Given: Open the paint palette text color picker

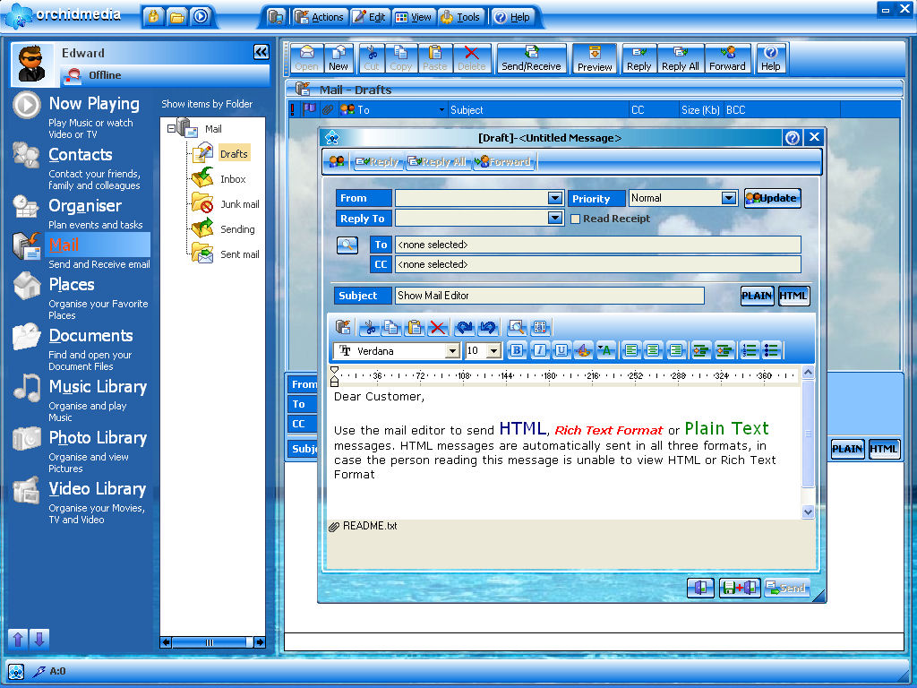Looking at the screenshot, I should (x=583, y=350).
